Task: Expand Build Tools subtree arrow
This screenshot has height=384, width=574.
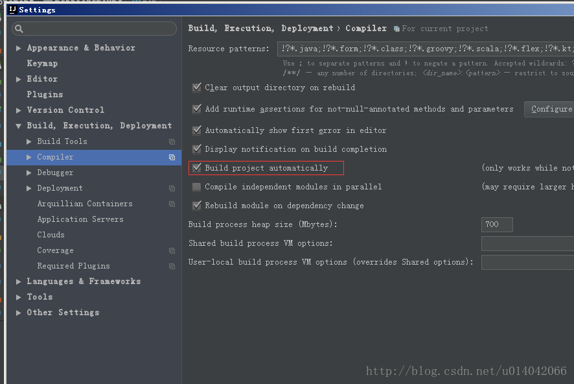Action: pyautogui.click(x=29, y=141)
